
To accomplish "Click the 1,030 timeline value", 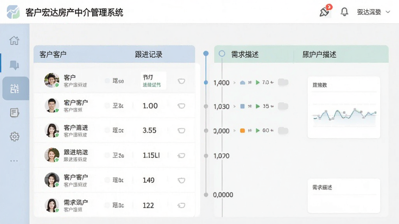I will 221,107.
